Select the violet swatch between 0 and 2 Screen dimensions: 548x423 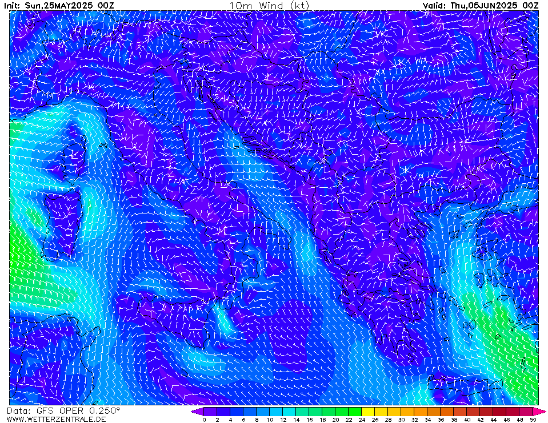click(x=210, y=412)
